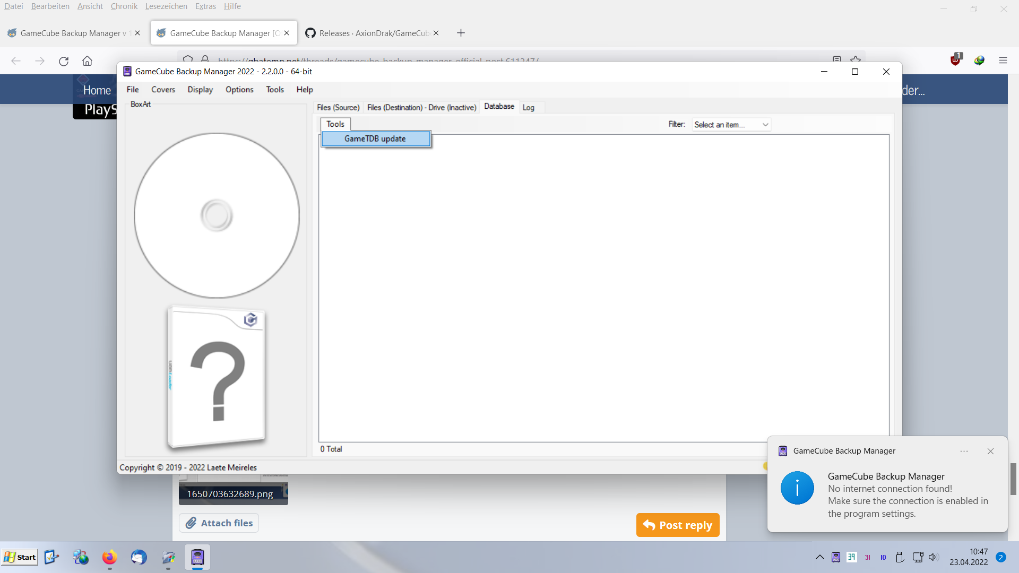Click the Firefox page scrollbar thumb
This screenshot has width=1019, height=573.
click(x=1013, y=479)
